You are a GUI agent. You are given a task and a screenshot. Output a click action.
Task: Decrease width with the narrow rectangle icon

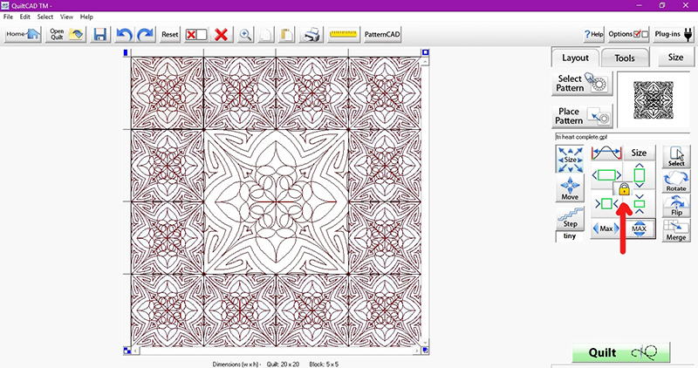[x=606, y=204]
